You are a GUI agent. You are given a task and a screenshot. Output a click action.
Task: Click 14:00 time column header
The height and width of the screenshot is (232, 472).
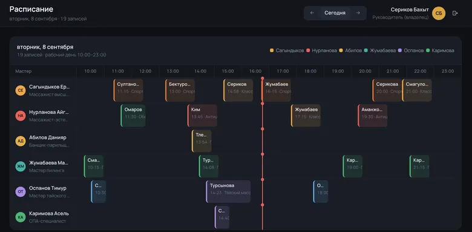point(200,71)
